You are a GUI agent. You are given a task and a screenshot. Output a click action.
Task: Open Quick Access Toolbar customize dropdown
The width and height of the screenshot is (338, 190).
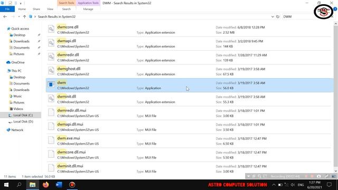tap(21, 3)
